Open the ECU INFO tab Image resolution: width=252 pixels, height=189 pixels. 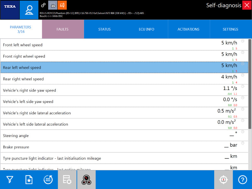point(146,29)
